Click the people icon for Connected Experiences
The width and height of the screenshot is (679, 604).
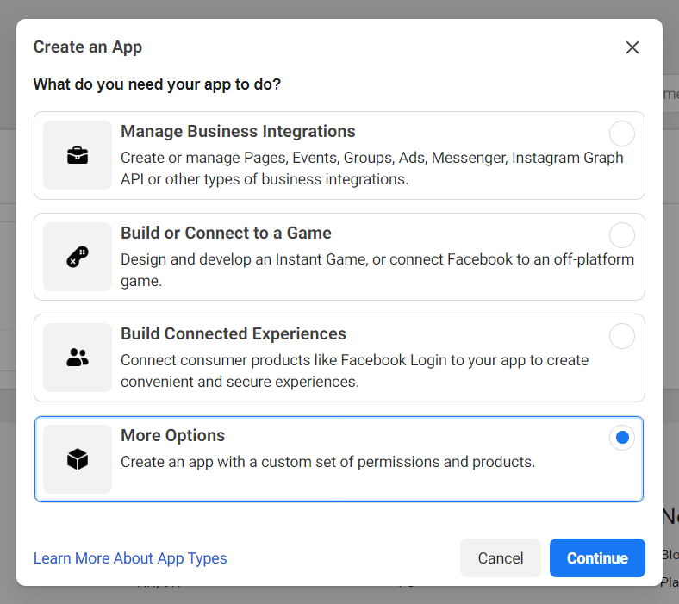[78, 358]
